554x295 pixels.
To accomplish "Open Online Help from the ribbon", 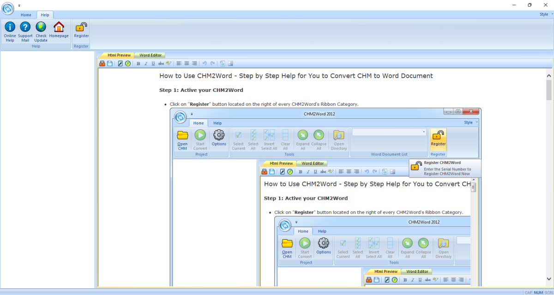I will tap(10, 31).
